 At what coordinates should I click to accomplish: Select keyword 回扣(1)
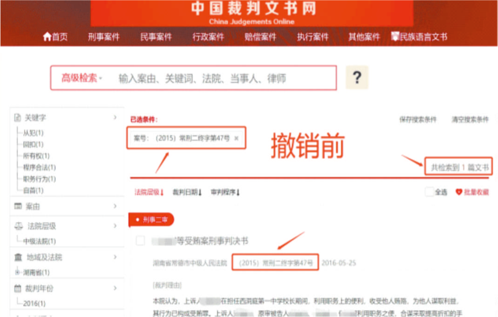33,144
